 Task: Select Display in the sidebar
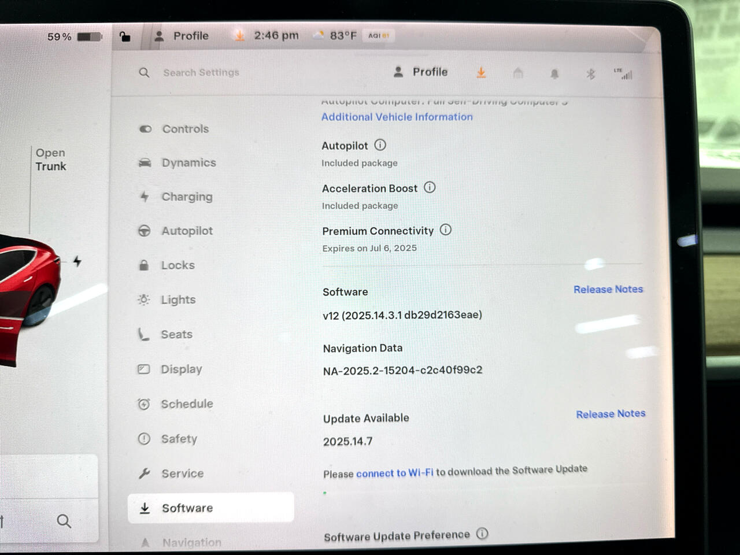pyautogui.click(x=181, y=369)
